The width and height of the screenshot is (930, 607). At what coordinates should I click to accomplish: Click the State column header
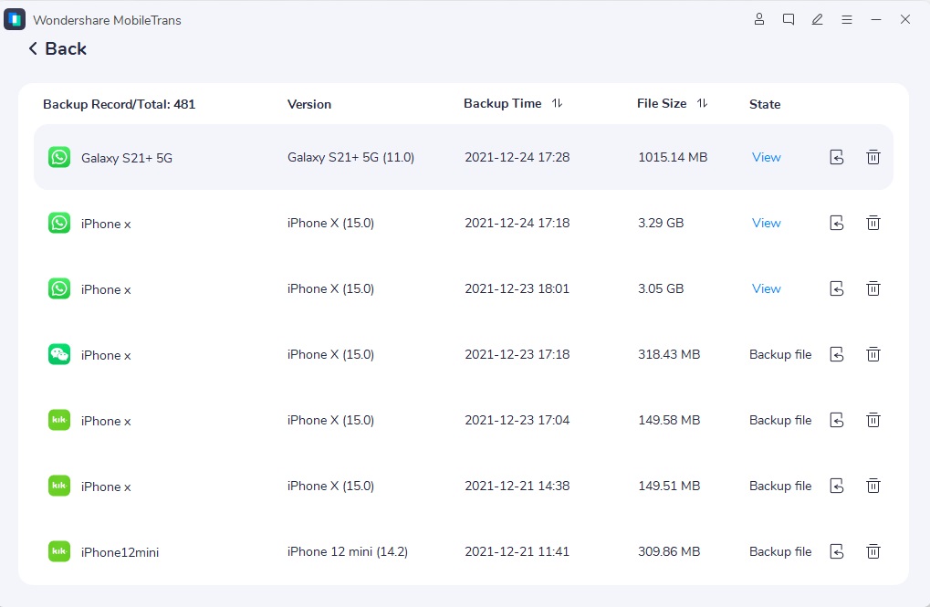coord(765,104)
